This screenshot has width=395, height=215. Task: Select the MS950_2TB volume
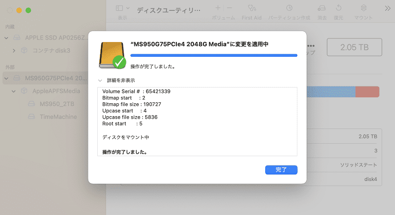point(57,104)
